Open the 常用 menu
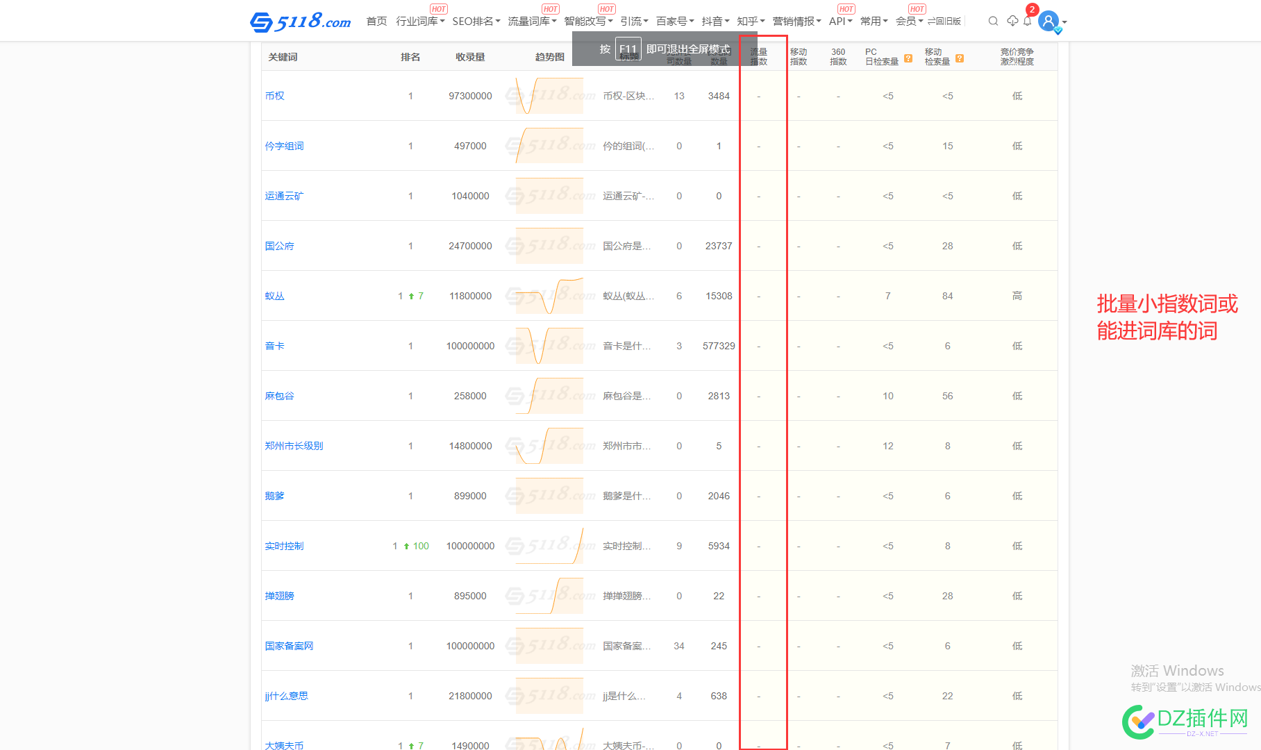Screen dimensions: 1261x750 tap(874, 22)
